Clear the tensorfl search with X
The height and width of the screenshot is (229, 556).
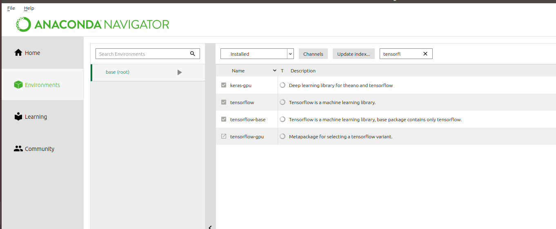425,54
